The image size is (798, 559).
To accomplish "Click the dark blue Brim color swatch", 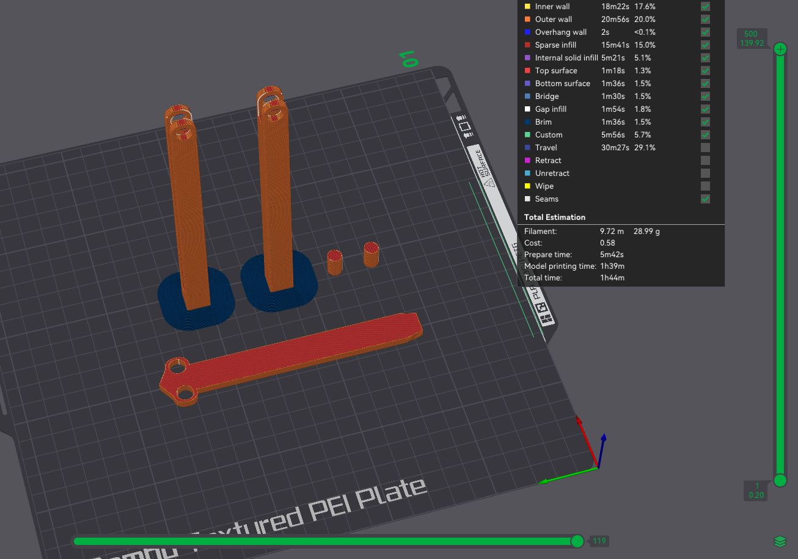I will tap(527, 122).
